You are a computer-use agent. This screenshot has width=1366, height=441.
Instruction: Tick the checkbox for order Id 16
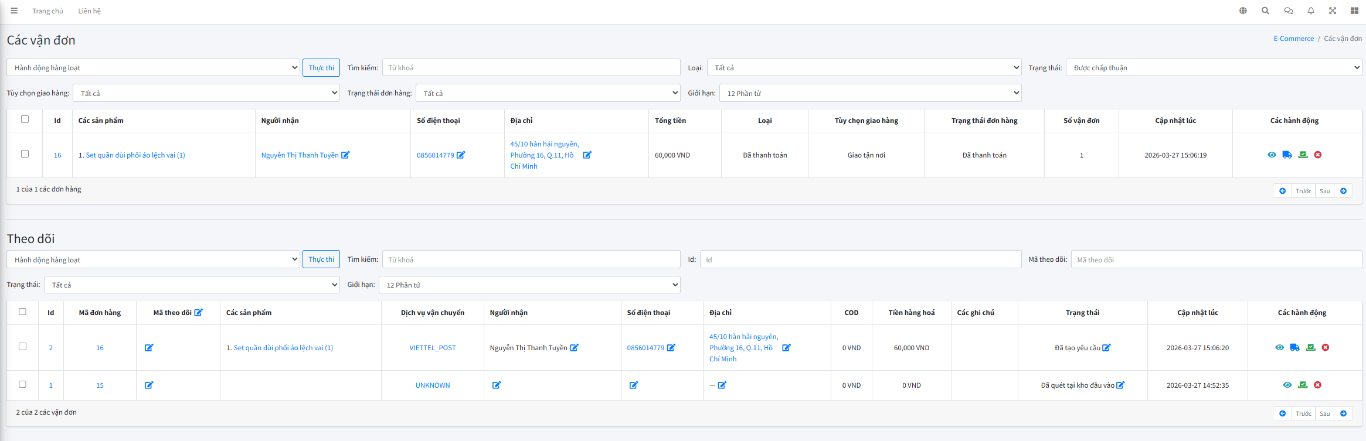(x=25, y=154)
